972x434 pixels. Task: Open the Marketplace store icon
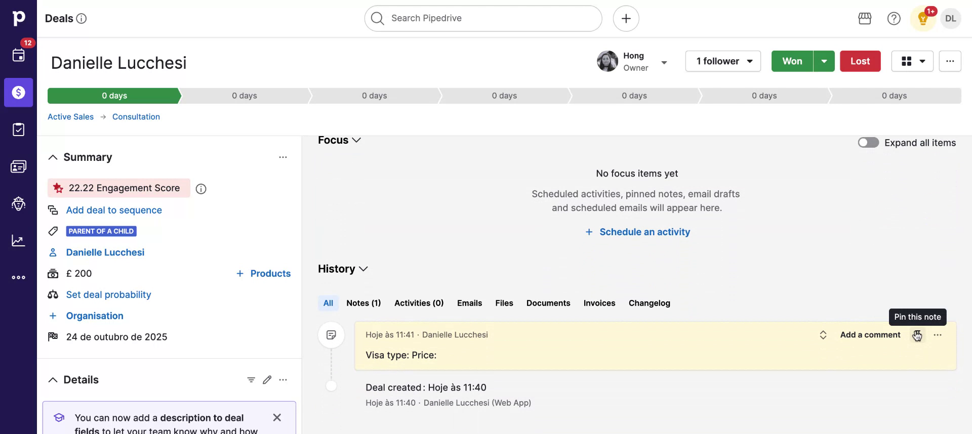click(865, 19)
